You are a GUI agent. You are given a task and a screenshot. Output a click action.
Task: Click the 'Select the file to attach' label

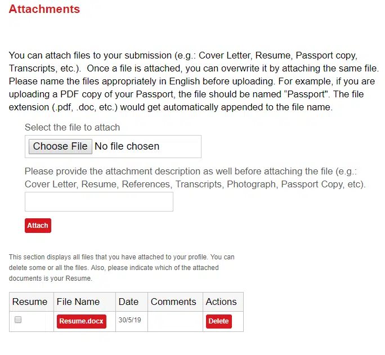(73, 128)
